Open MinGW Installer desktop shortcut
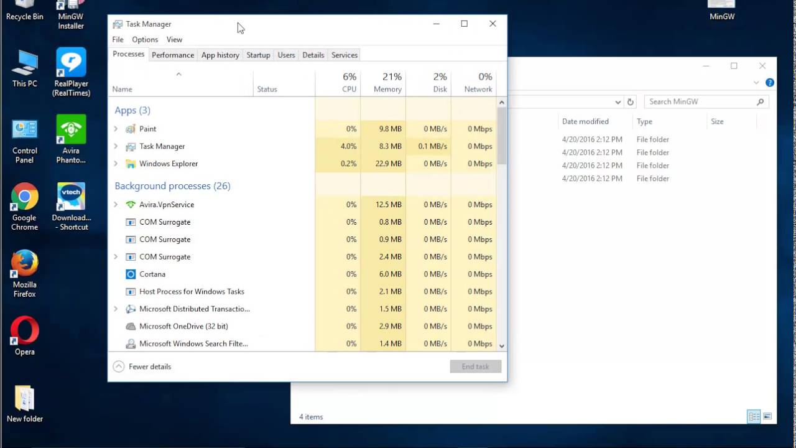Image resolution: width=796 pixels, height=448 pixels. coord(71,15)
